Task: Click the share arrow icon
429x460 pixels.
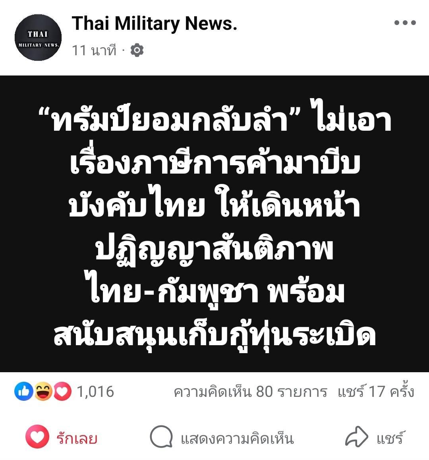Action: click(x=356, y=437)
